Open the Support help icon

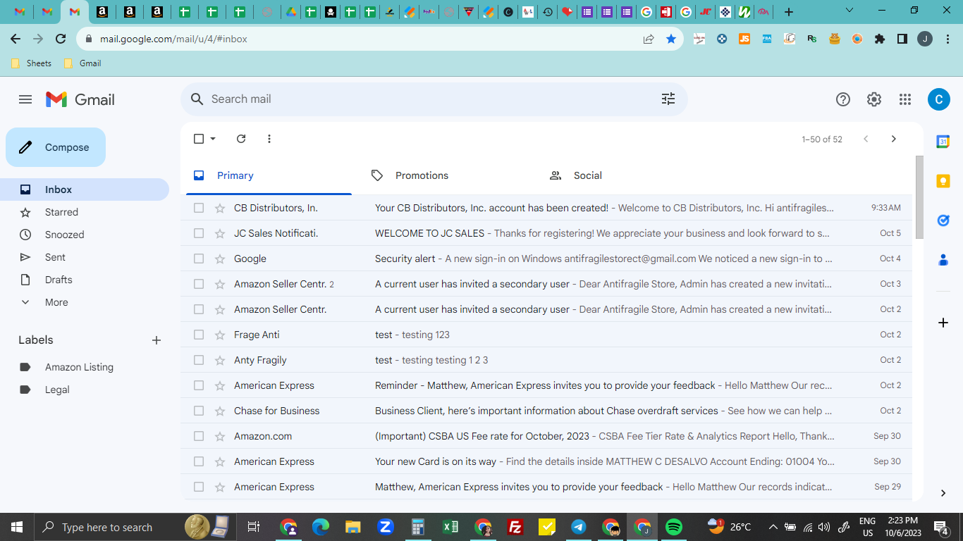(843, 99)
